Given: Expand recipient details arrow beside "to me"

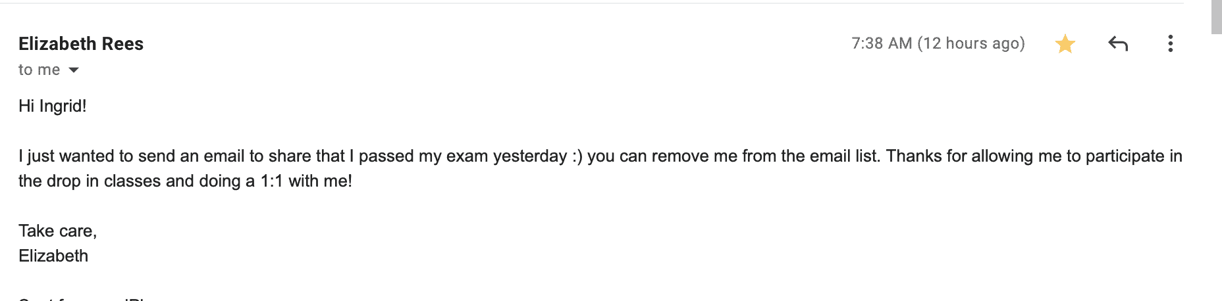Looking at the screenshot, I should (74, 70).
